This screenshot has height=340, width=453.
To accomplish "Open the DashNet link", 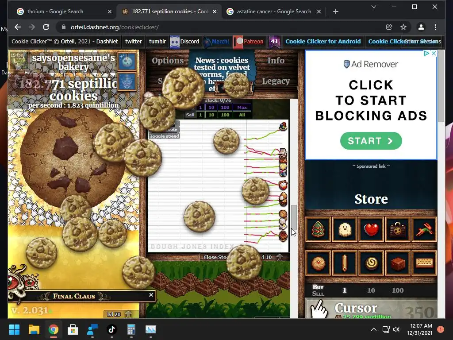I will (107, 41).
